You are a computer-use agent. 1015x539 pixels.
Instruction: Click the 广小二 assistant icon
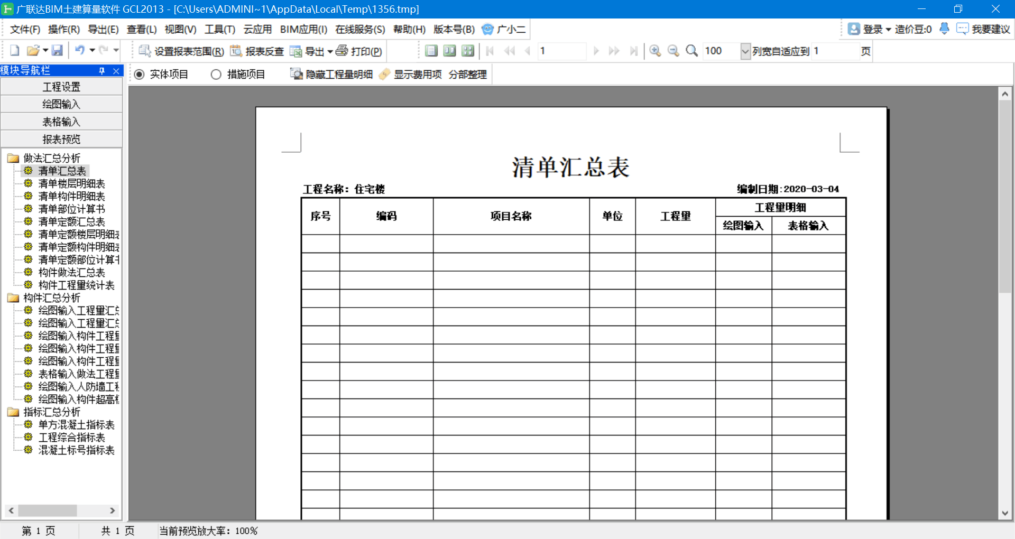(x=487, y=29)
